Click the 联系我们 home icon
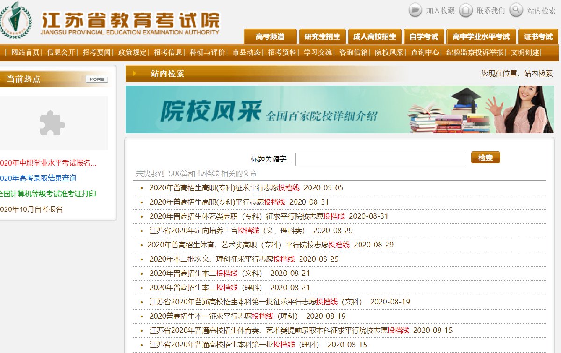Image resolution: width=561 pixels, height=353 pixels. [466, 10]
